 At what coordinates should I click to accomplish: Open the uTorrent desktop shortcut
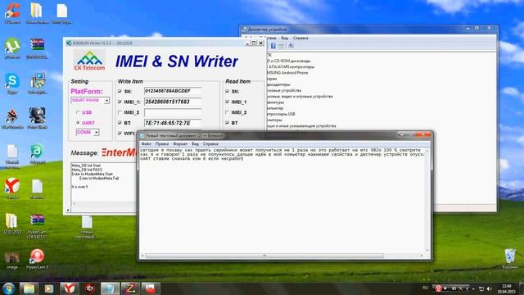pyautogui.click(x=12, y=48)
